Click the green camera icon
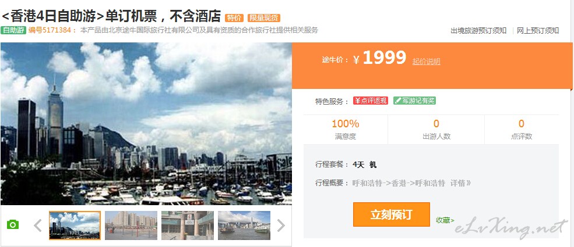The height and width of the screenshot is (247, 574). click(13, 225)
